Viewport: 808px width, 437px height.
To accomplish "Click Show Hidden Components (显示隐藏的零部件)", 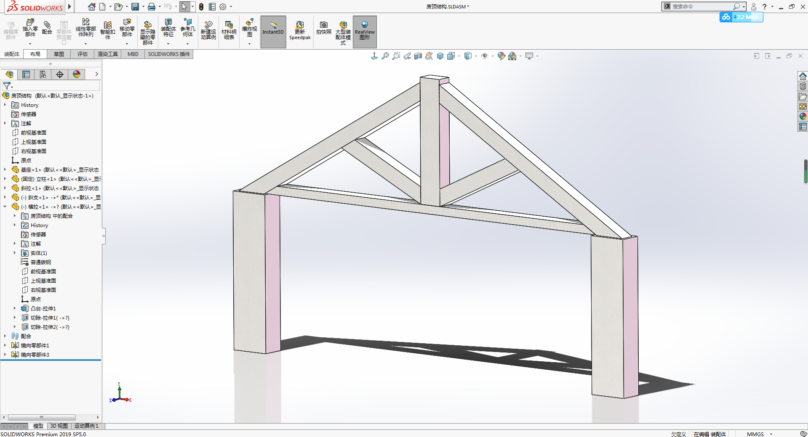I will (148, 33).
